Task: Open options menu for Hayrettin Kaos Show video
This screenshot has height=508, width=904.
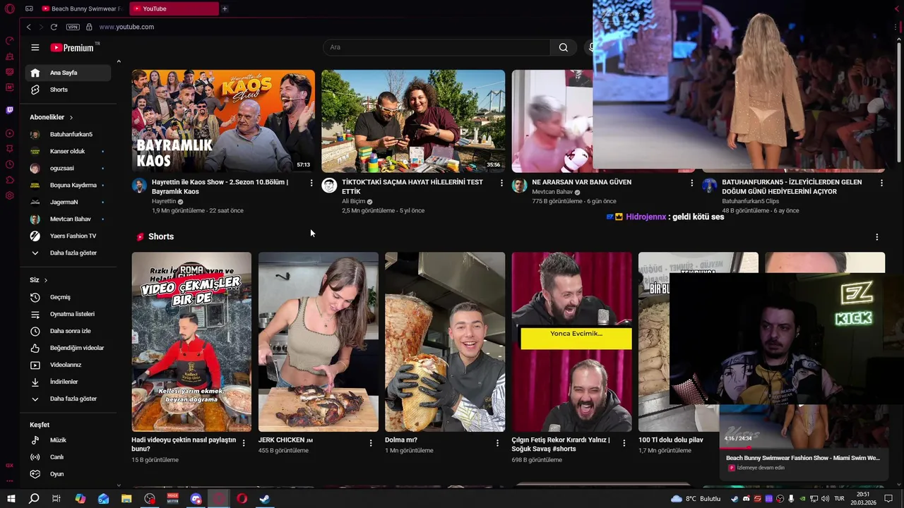Action: [311, 183]
